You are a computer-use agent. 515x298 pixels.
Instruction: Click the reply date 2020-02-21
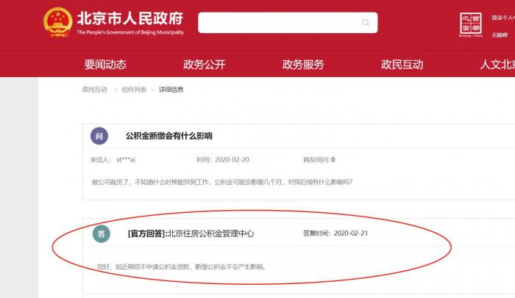pos(351,233)
